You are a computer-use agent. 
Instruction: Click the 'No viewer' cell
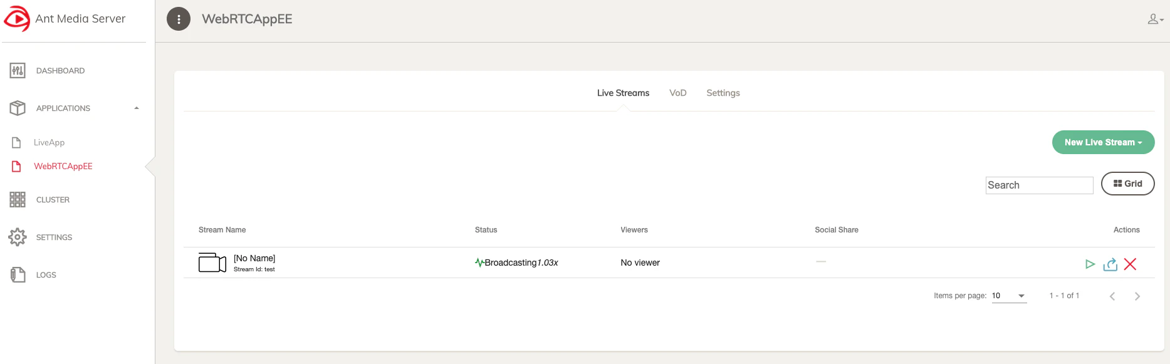(640, 263)
